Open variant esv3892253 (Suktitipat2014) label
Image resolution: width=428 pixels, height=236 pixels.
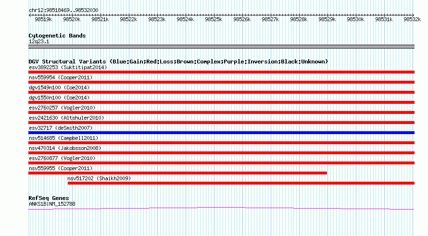coord(68,67)
